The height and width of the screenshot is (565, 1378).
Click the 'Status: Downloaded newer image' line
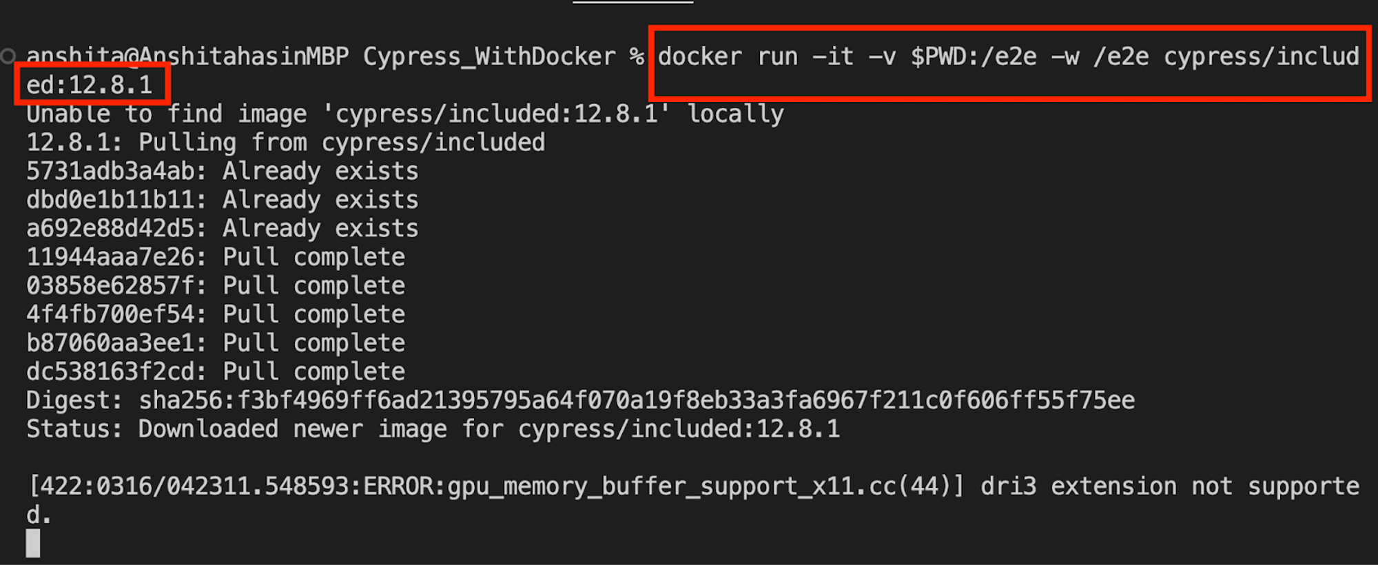[433, 429]
